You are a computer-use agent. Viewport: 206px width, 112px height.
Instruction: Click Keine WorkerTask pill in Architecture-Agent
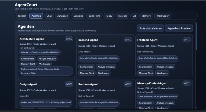tap(40, 52)
